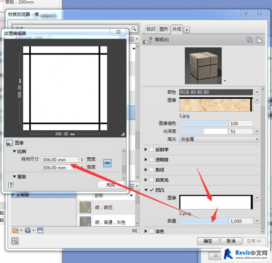272x263 pixels.
Task: Click the duplicate asset icon
Action: coord(259,39)
